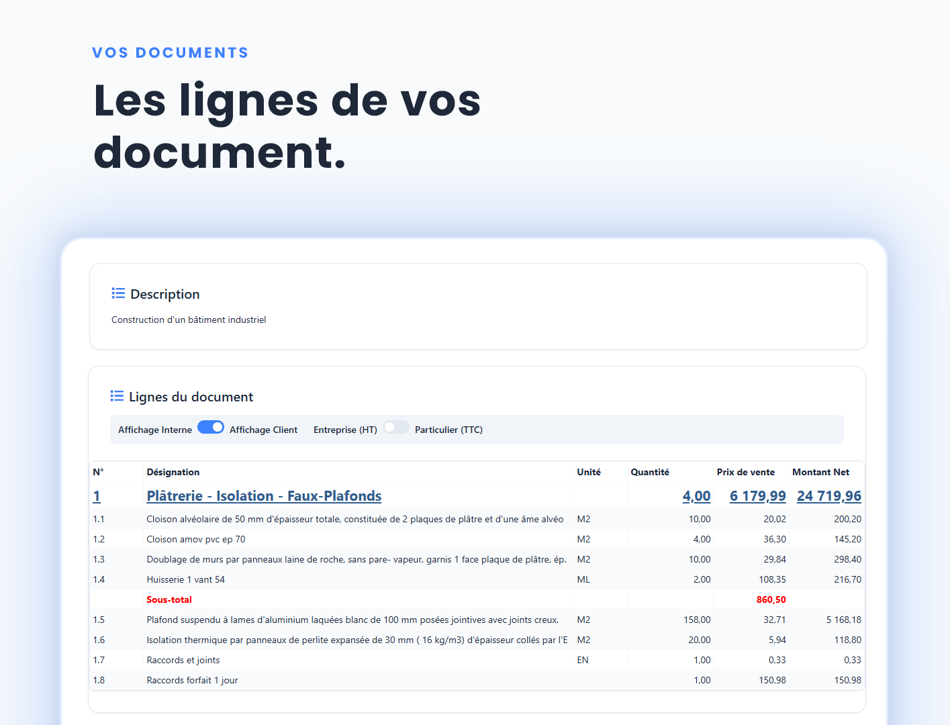The width and height of the screenshot is (950, 725).
Task: Click the net amount 24 719,96 link
Action: (x=828, y=496)
